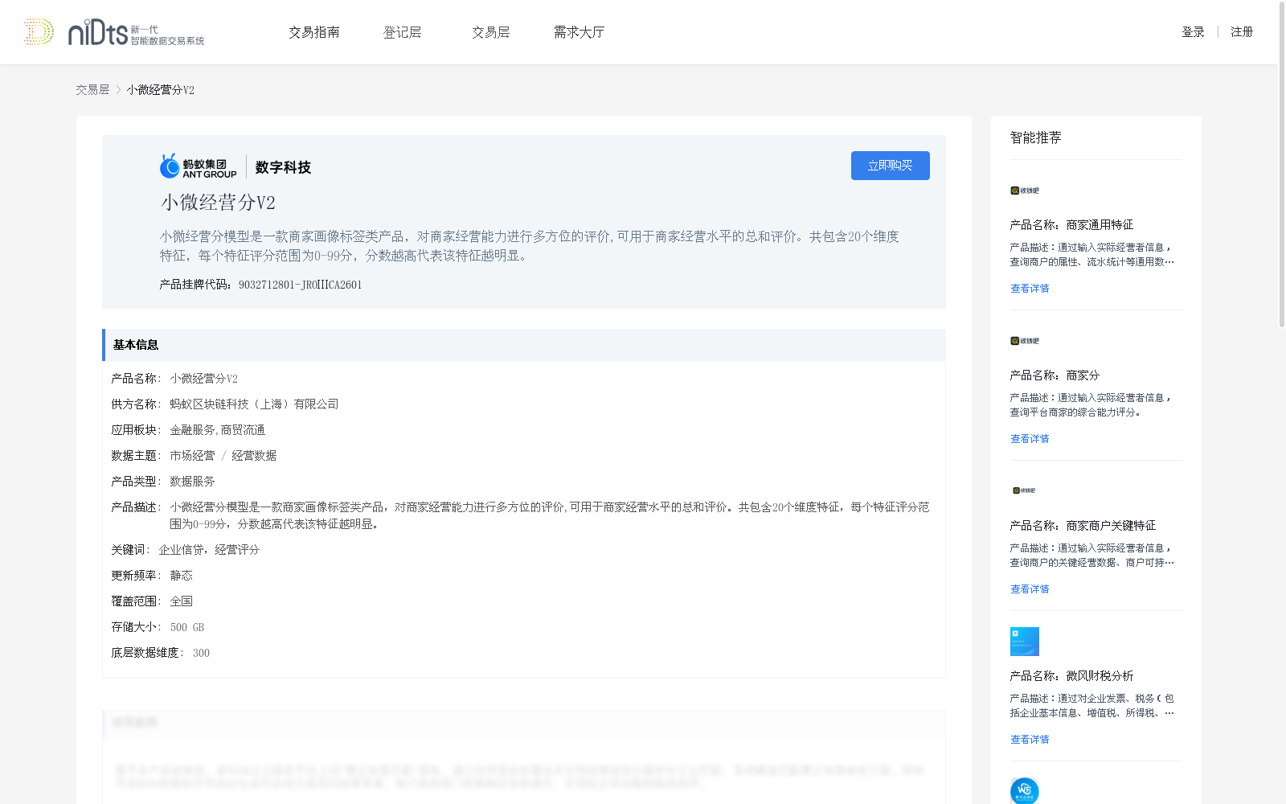This screenshot has height=804, width=1286.
Task: Click the round WG logo at bottom of recommendations
Action: 1025,791
